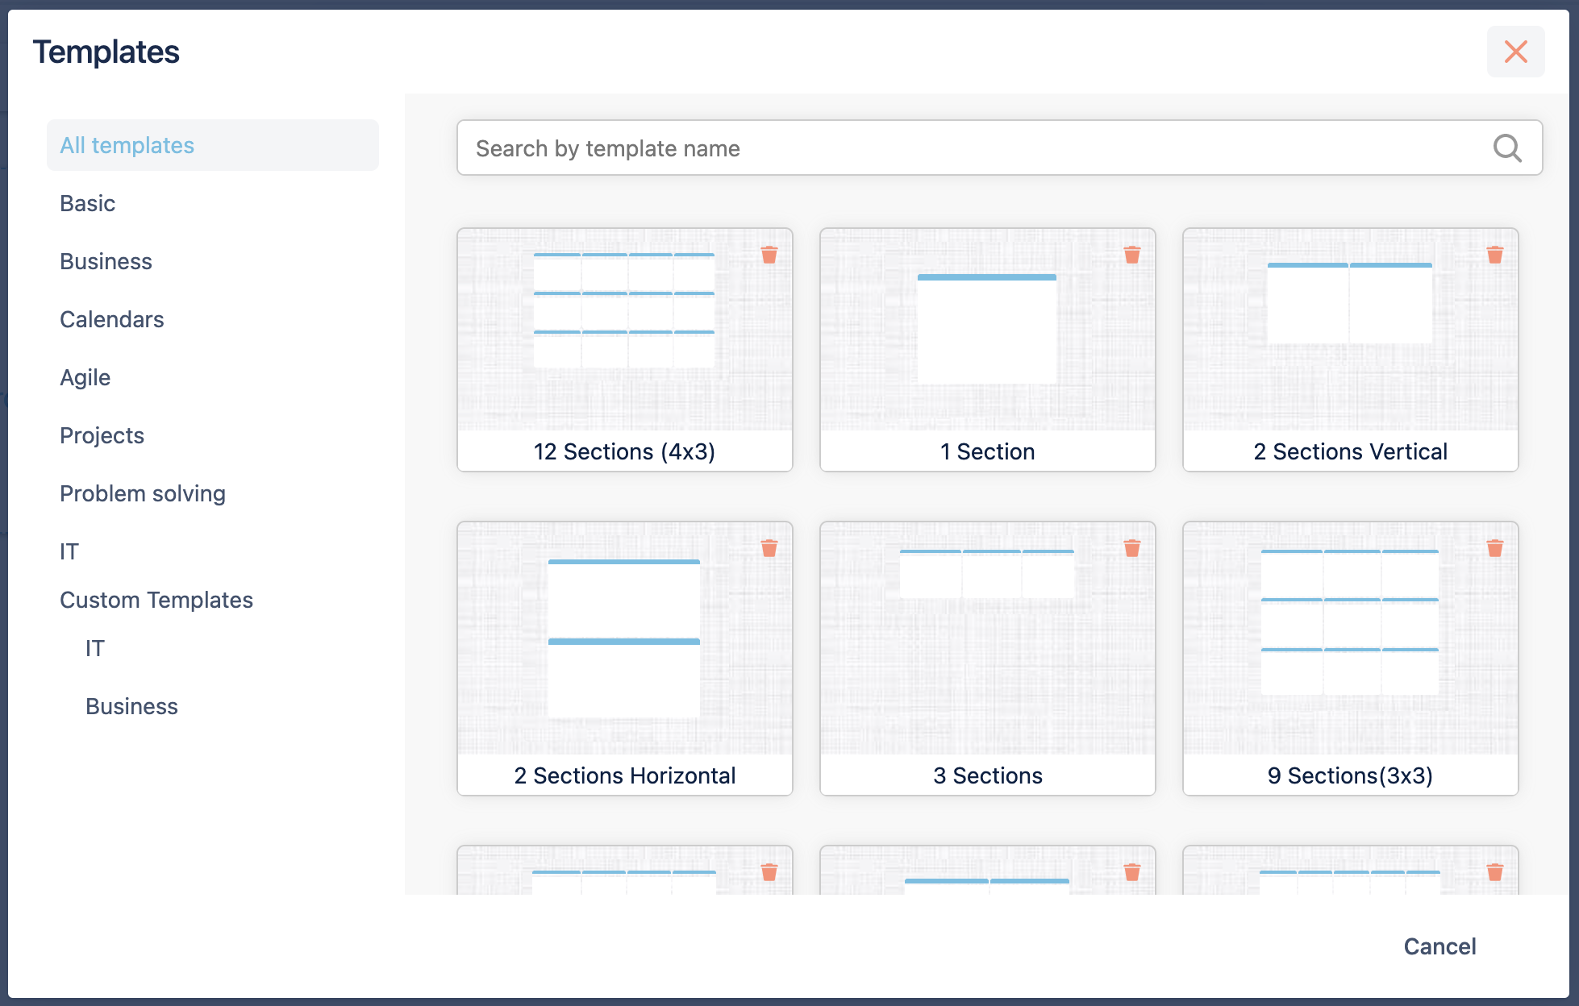The width and height of the screenshot is (1579, 1006).
Task: Open the Basic templates category
Action: 87,203
